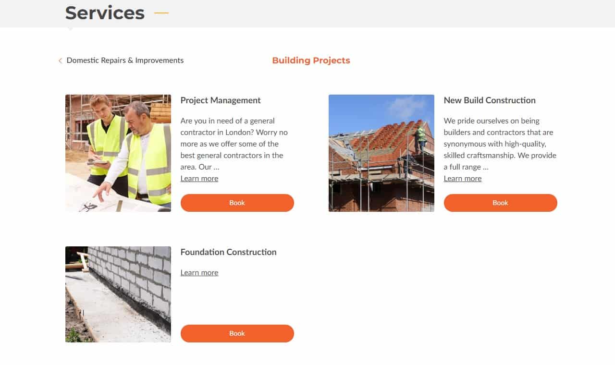Select the Building Projects category heading
Viewport: 615px width, 365px height.
311,61
